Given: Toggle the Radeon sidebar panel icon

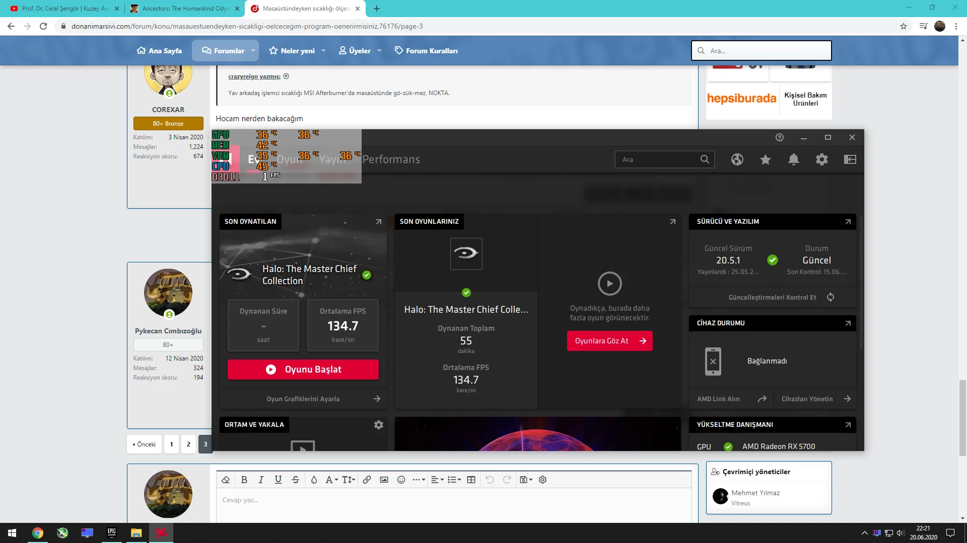Looking at the screenshot, I should coord(850,159).
